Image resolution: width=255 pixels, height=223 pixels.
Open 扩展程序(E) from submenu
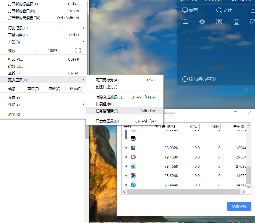pos(124,104)
